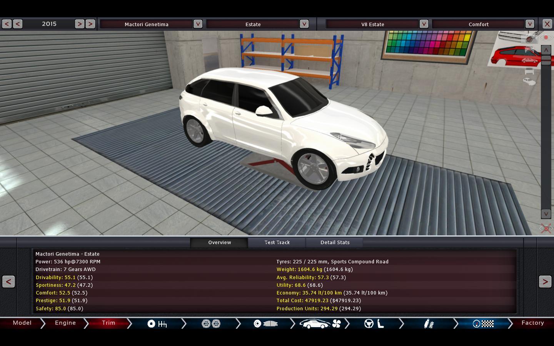Image resolution: width=554 pixels, height=346 pixels.
Task: Switch to the Test Track tab
Action: pos(277,243)
